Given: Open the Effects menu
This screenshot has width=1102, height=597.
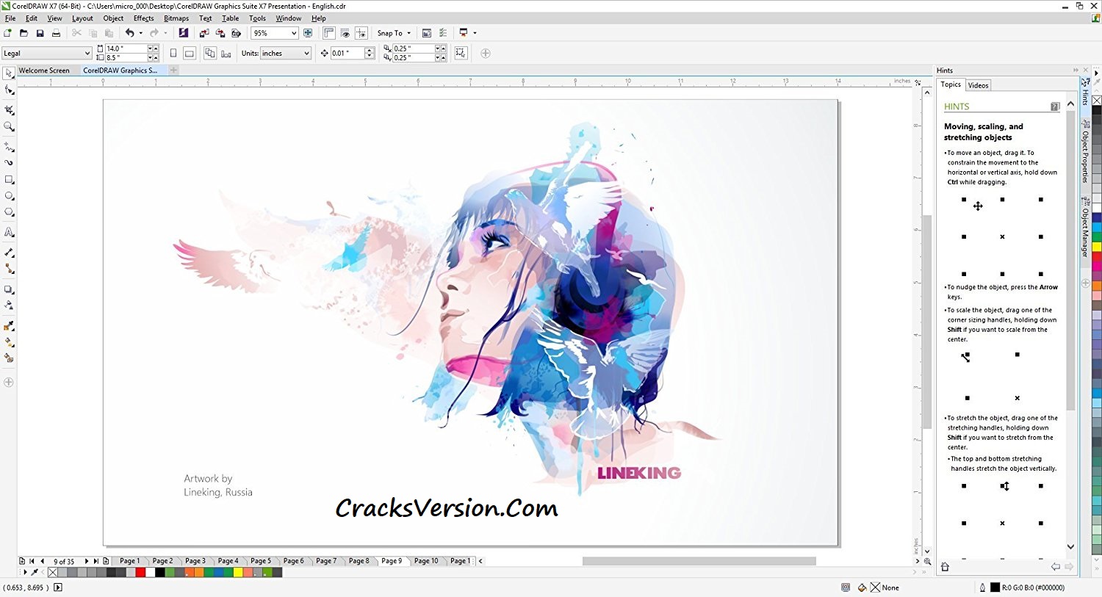Looking at the screenshot, I should 143,18.
